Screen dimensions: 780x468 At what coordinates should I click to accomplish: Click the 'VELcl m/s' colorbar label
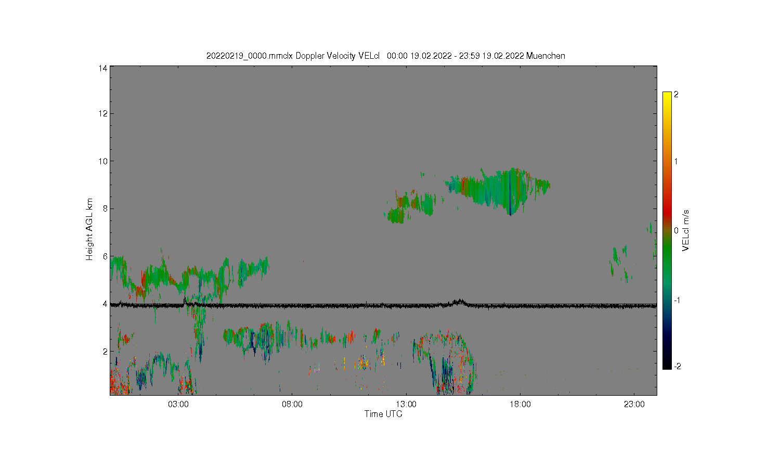tap(686, 230)
